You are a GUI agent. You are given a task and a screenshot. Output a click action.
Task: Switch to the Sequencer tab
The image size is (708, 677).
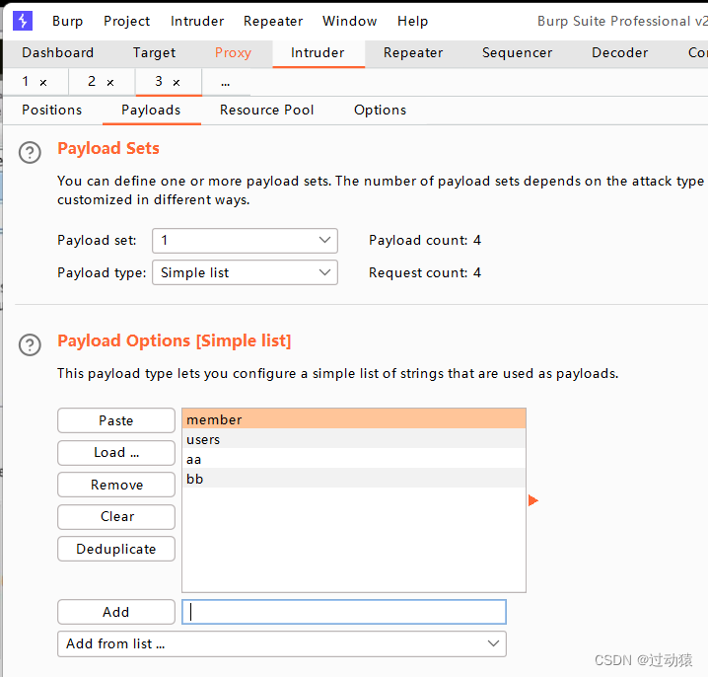tap(517, 52)
